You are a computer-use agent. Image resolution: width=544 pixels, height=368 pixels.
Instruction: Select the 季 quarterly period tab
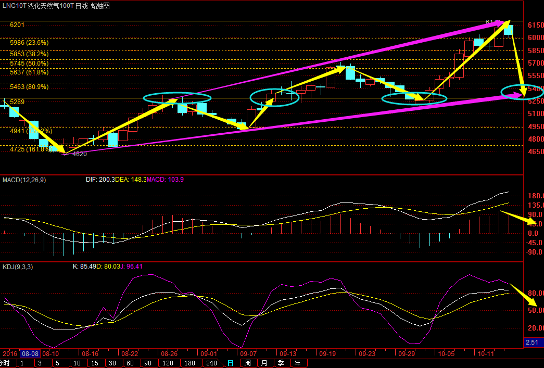click(281, 363)
